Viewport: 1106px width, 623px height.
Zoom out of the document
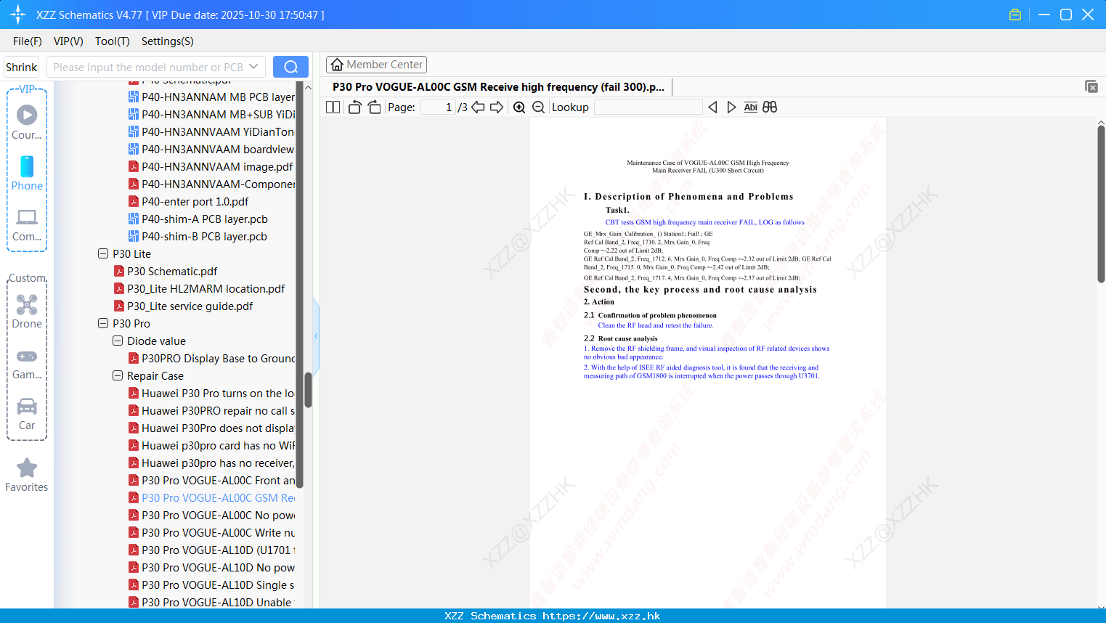coord(538,107)
